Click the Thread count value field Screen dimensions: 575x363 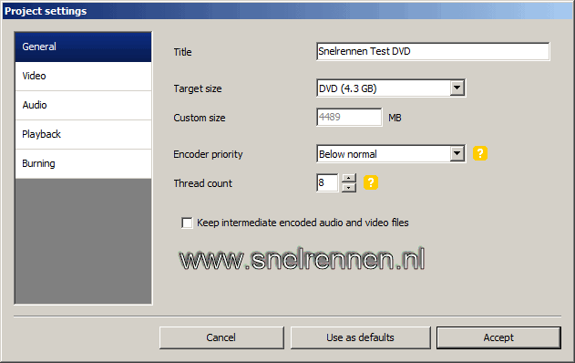coord(327,182)
